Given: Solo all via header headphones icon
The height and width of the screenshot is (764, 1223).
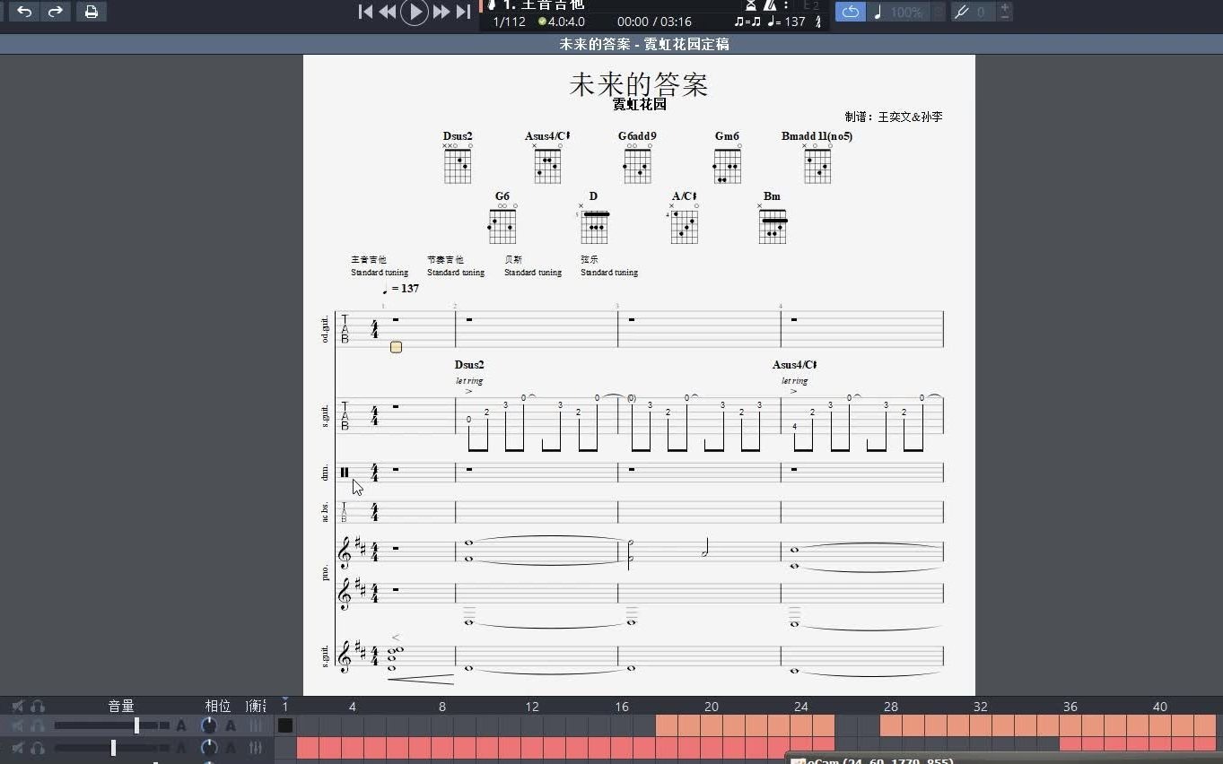Looking at the screenshot, I should pyautogui.click(x=38, y=707).
